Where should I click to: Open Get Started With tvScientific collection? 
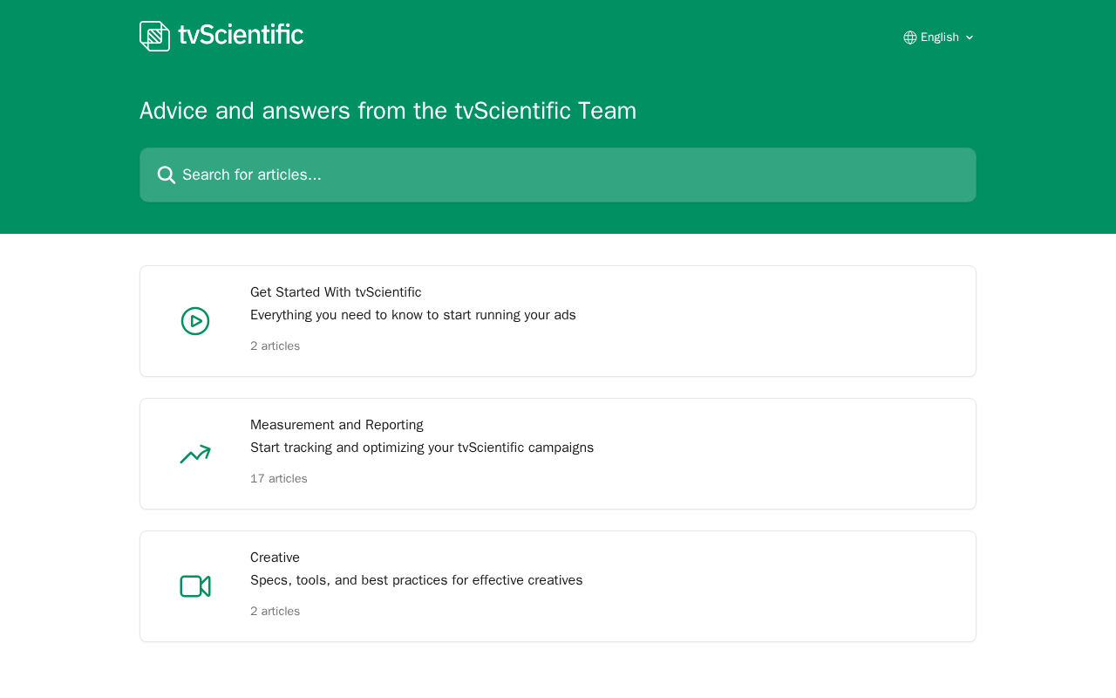[336, 292]
